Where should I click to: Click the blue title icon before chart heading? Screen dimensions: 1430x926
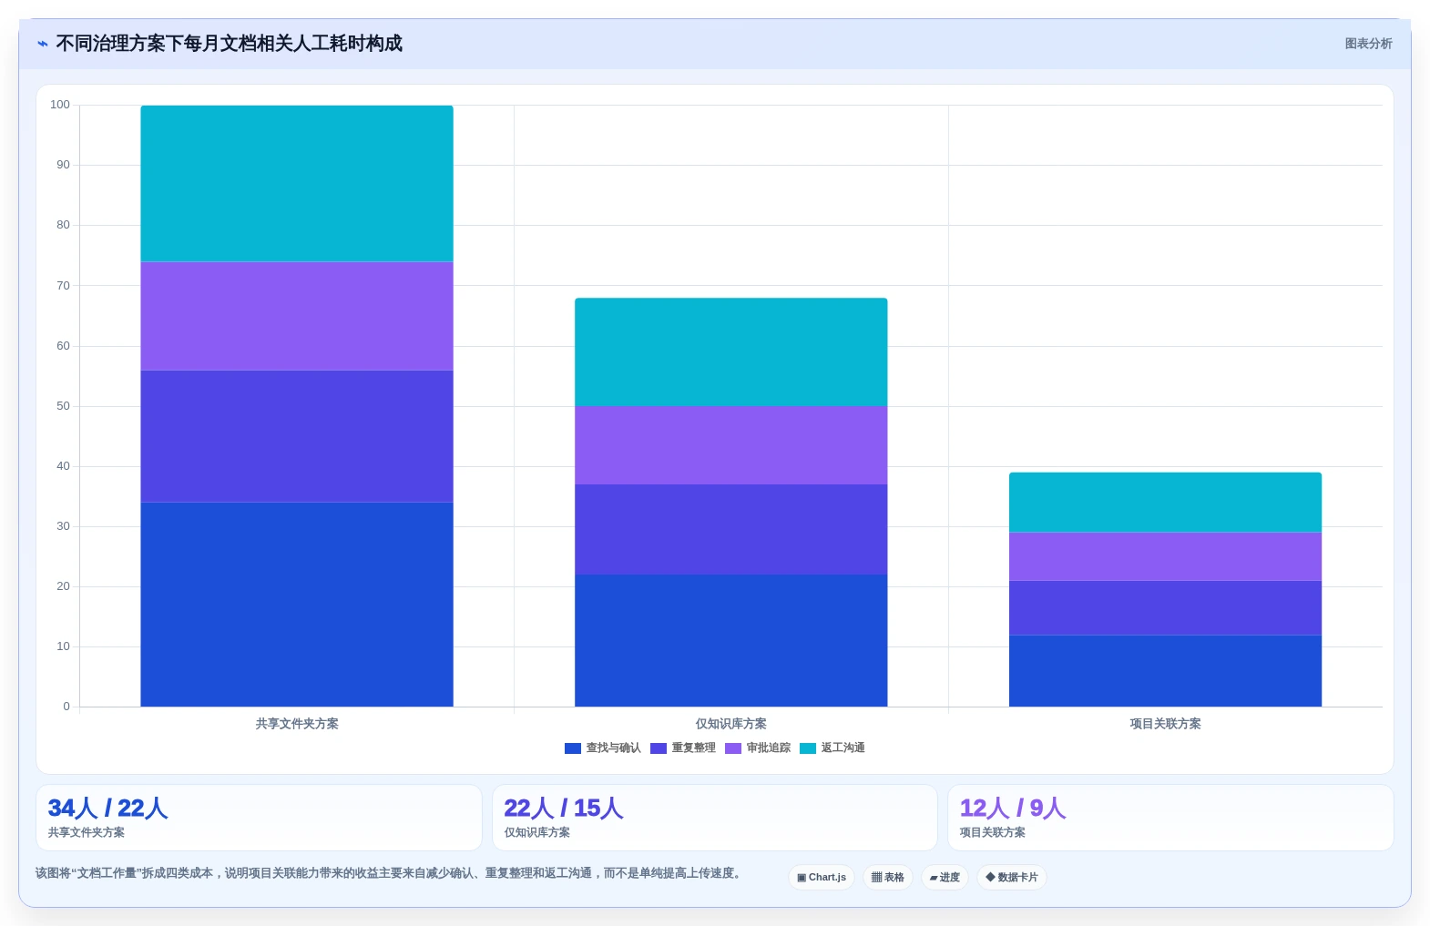[x=43, y=44]
